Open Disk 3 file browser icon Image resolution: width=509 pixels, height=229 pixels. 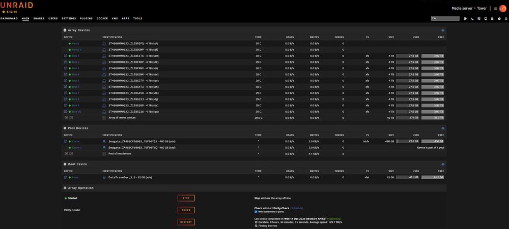tap(65, 68)
